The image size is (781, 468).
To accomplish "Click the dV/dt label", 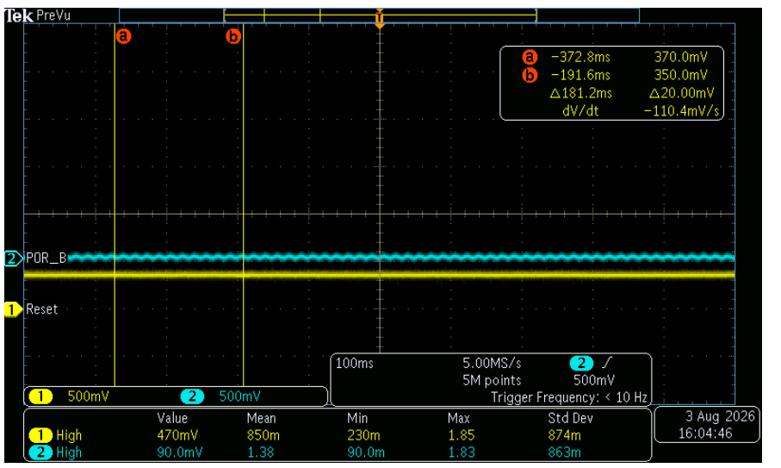I will tap(580, 110).
